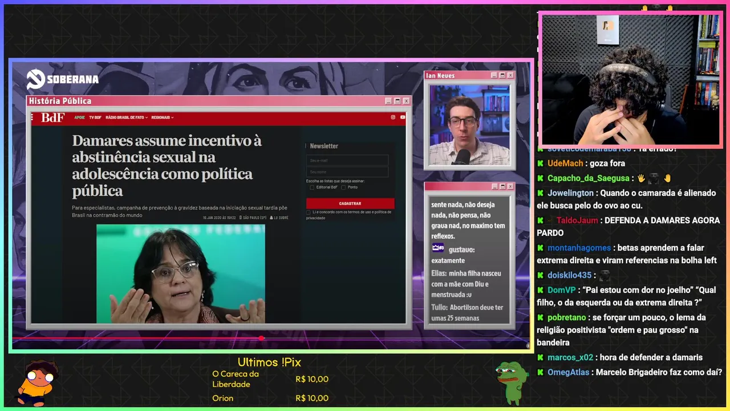Click the Soberana logo above the window
This screenshot has width=730, height=411.
tap(62, 79)
